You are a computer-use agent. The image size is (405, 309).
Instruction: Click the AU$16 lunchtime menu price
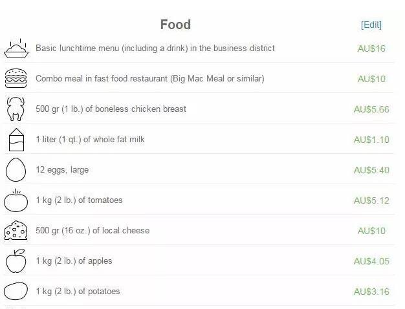(371, 48)
